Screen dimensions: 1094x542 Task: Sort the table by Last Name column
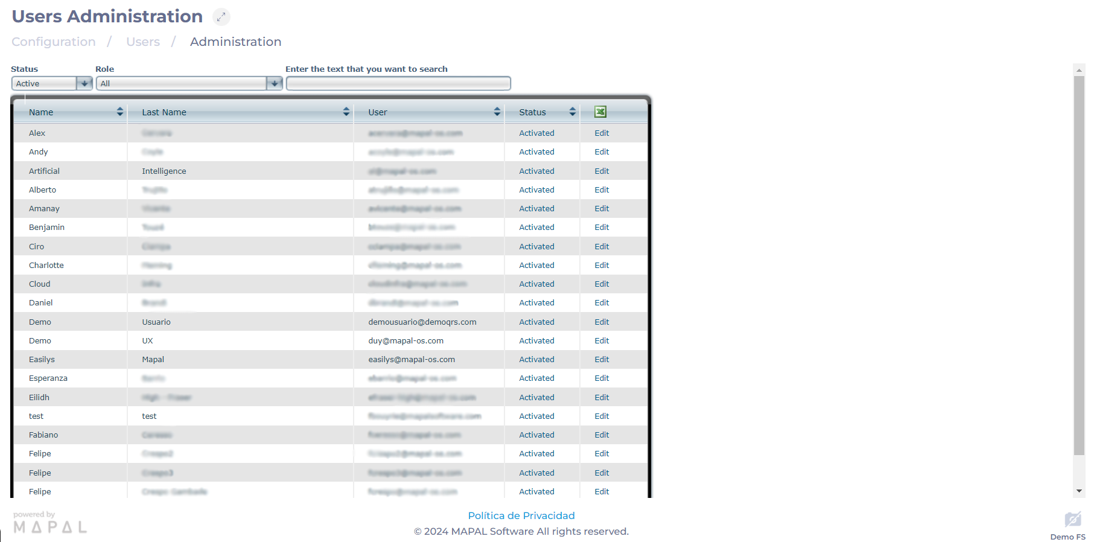[346, 112]
